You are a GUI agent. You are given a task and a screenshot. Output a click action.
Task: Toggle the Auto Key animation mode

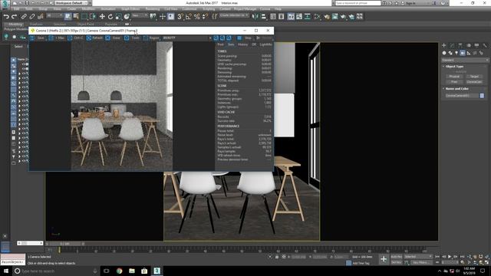pos(397,257)
